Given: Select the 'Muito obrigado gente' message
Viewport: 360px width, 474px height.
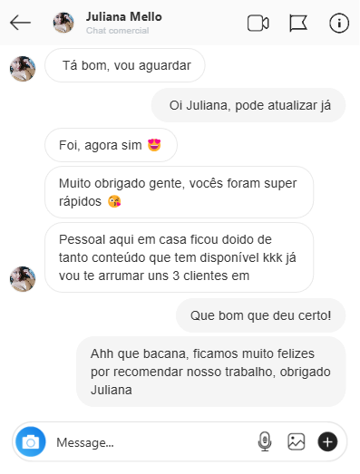Looking at the screenshot, I should (179, 192).
